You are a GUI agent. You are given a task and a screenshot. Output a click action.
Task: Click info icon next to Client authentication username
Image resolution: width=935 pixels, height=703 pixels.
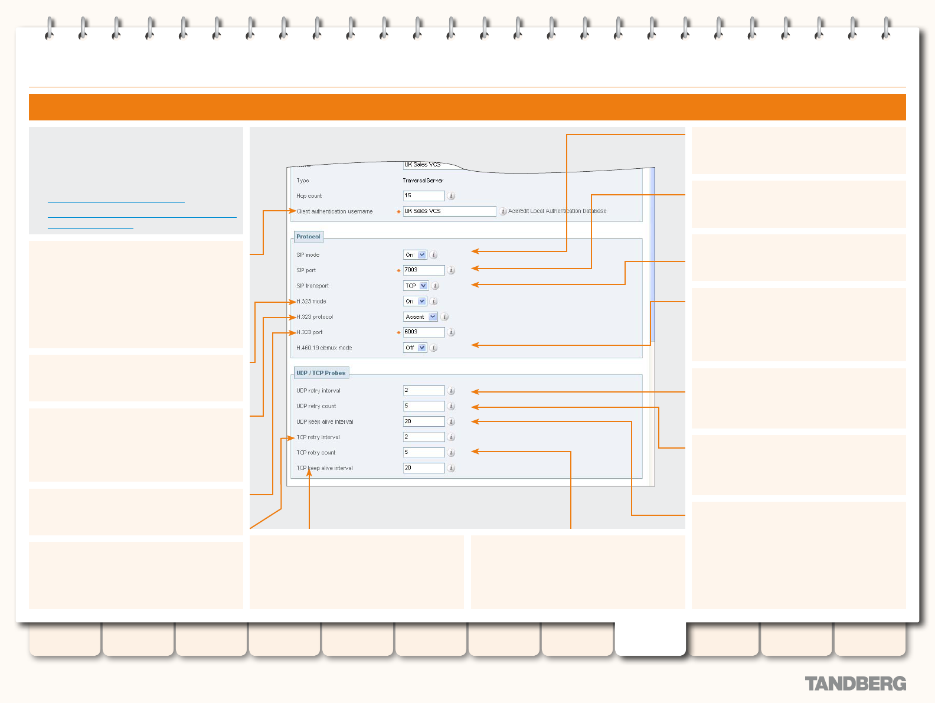(503, 211)
